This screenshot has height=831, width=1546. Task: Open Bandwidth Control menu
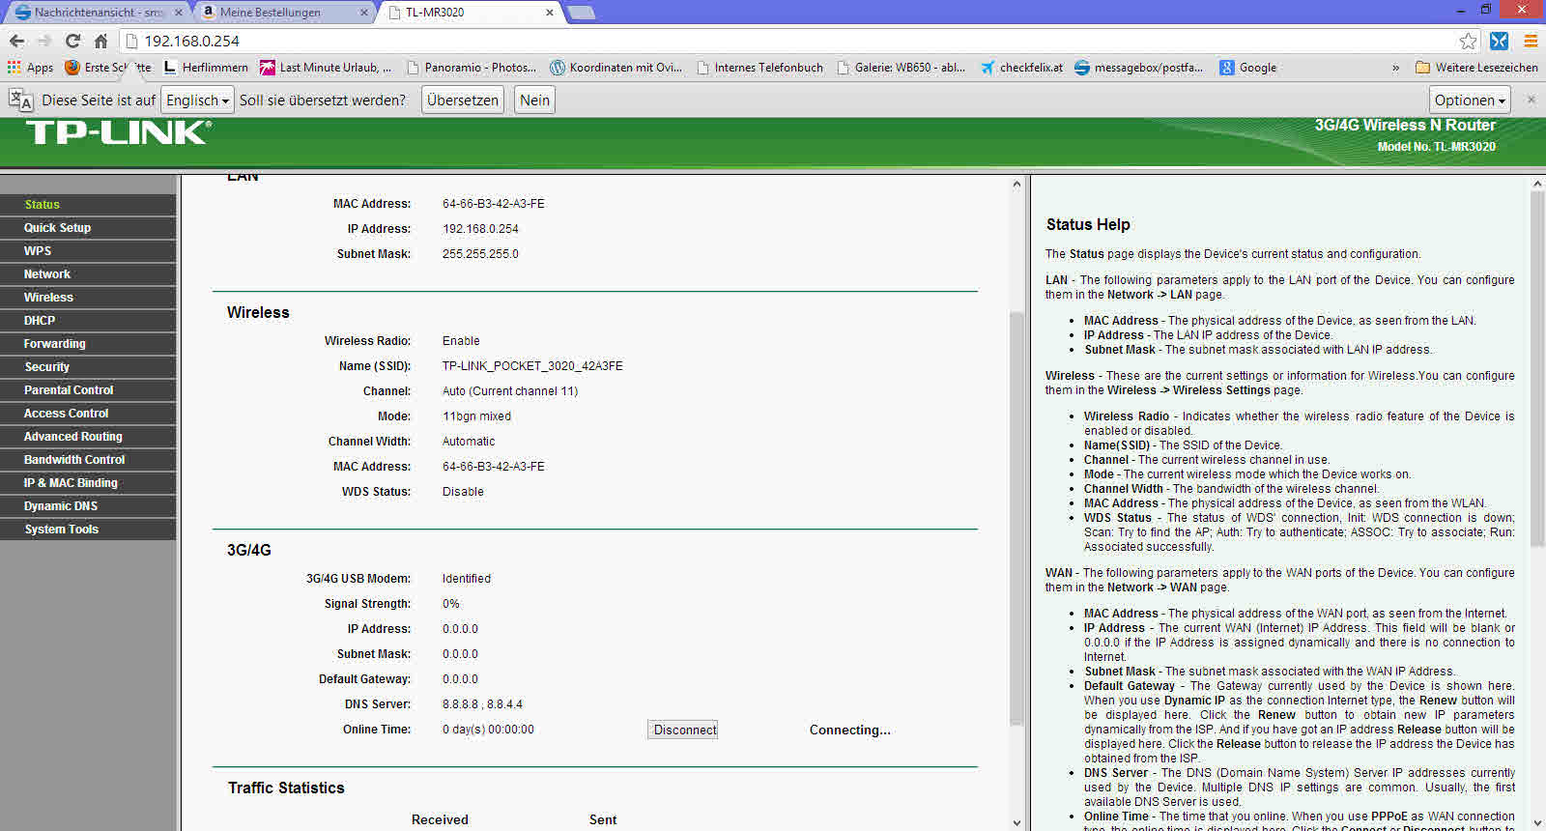click(x=88, y=460)
